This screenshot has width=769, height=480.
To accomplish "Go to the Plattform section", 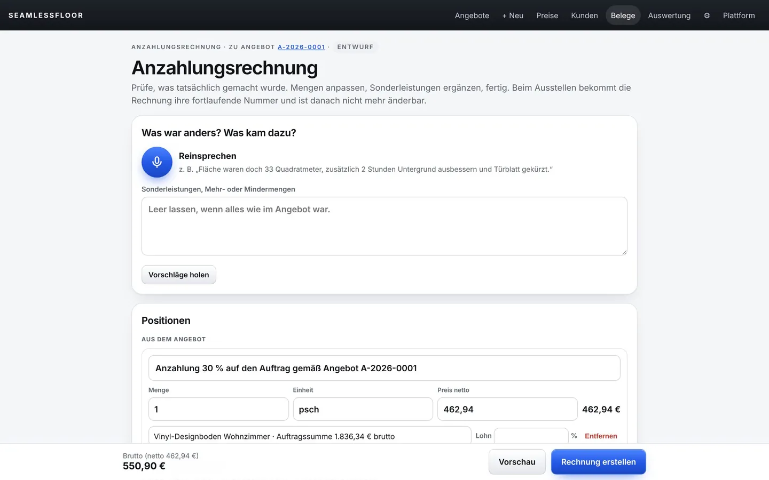I will pyautogui.click(x=739, y=15).
